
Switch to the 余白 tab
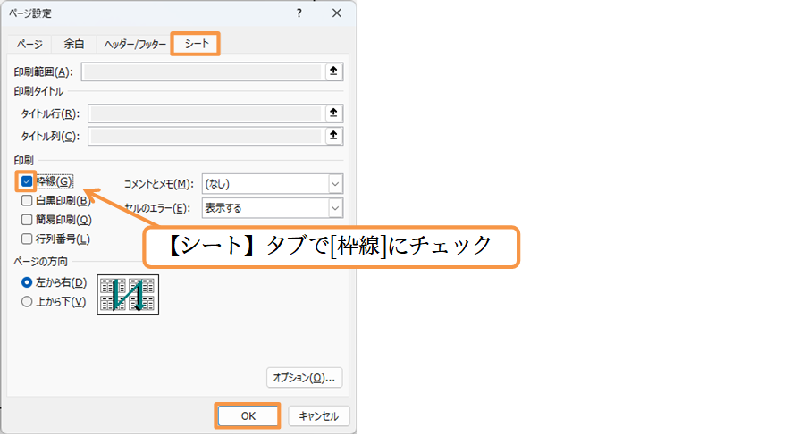pos(73,44)
